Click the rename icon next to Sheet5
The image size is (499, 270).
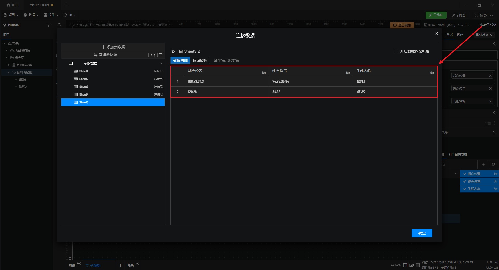click(x=199, y=51)
